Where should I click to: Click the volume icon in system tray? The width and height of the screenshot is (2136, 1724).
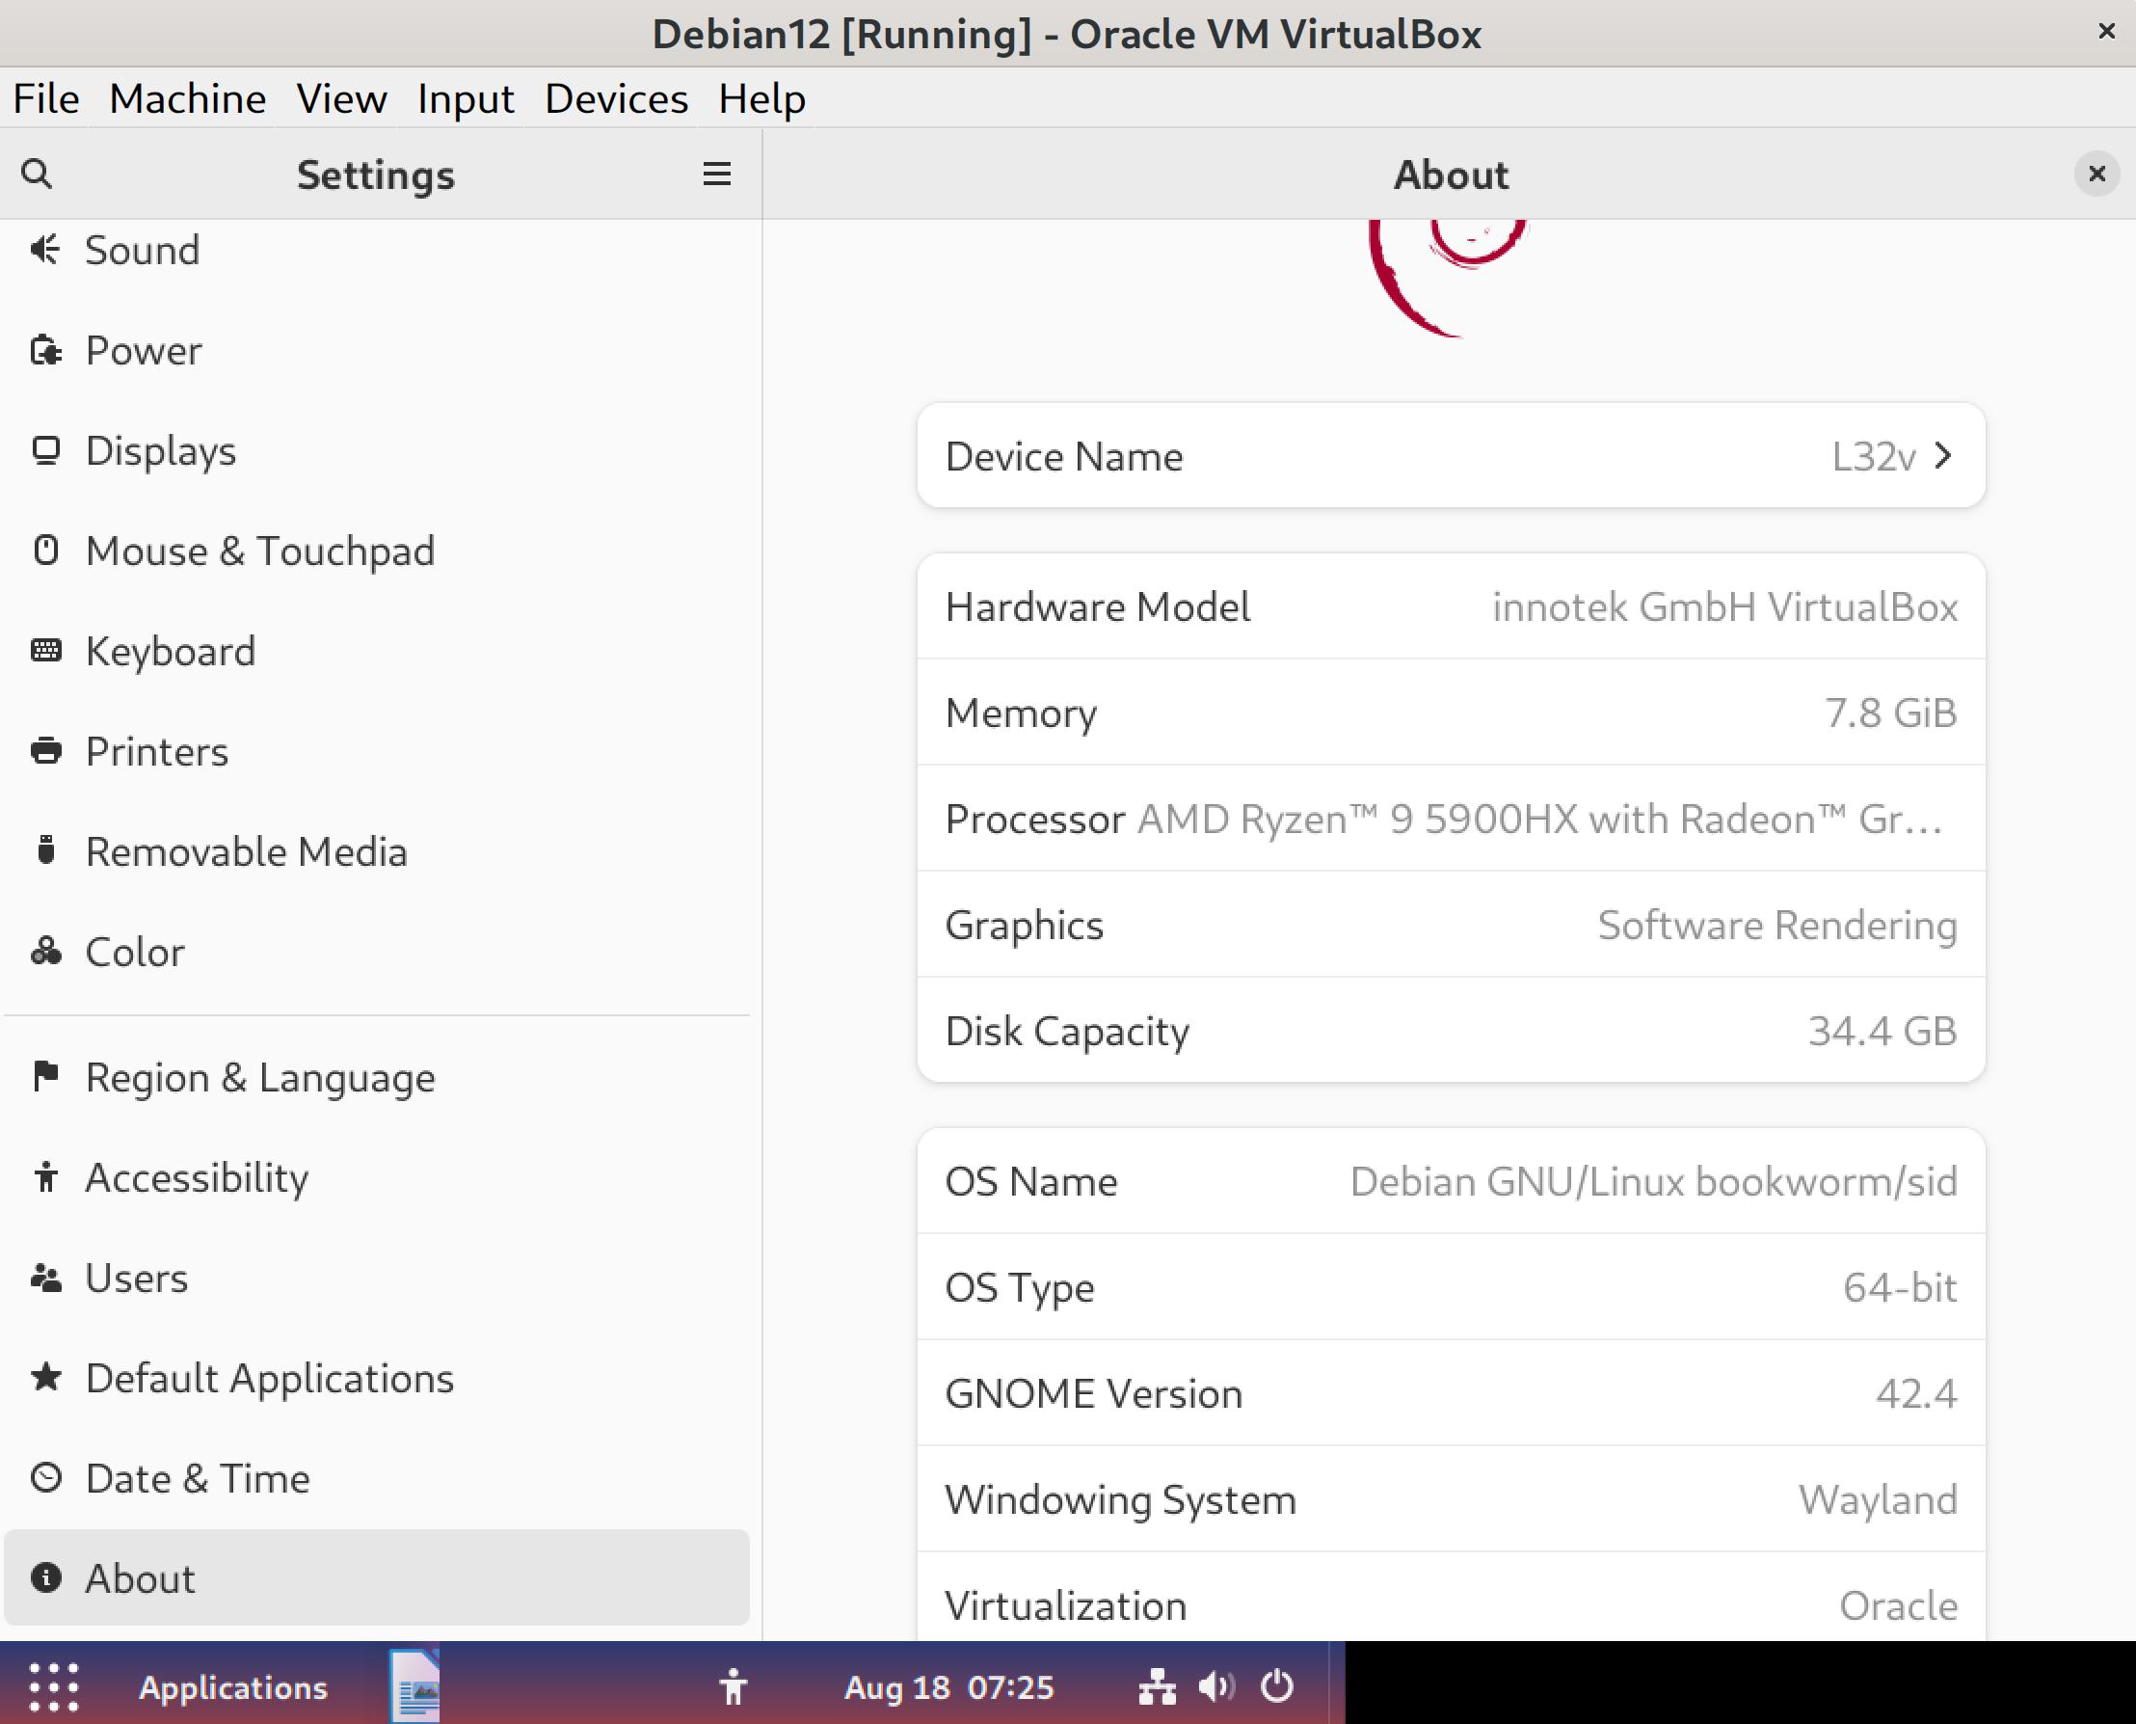coord(1215,1686)
